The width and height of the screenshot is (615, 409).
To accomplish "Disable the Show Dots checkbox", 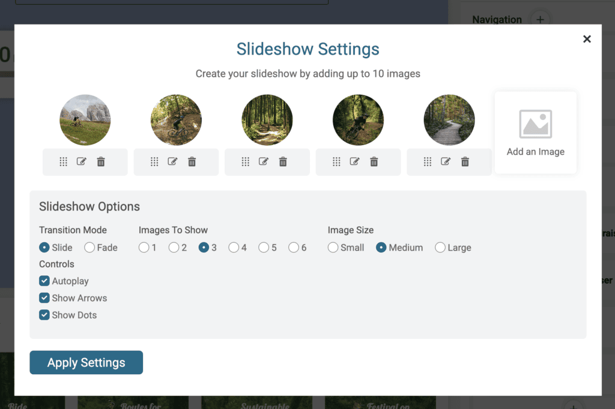I will point(44,315).
